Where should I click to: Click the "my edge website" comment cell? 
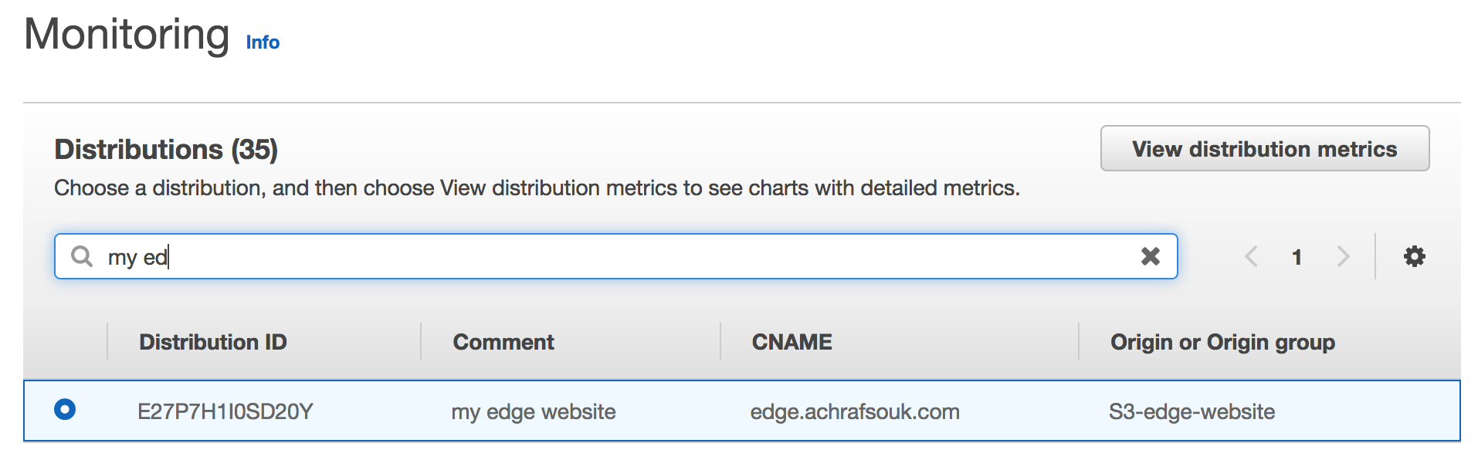tap(534, 411)
